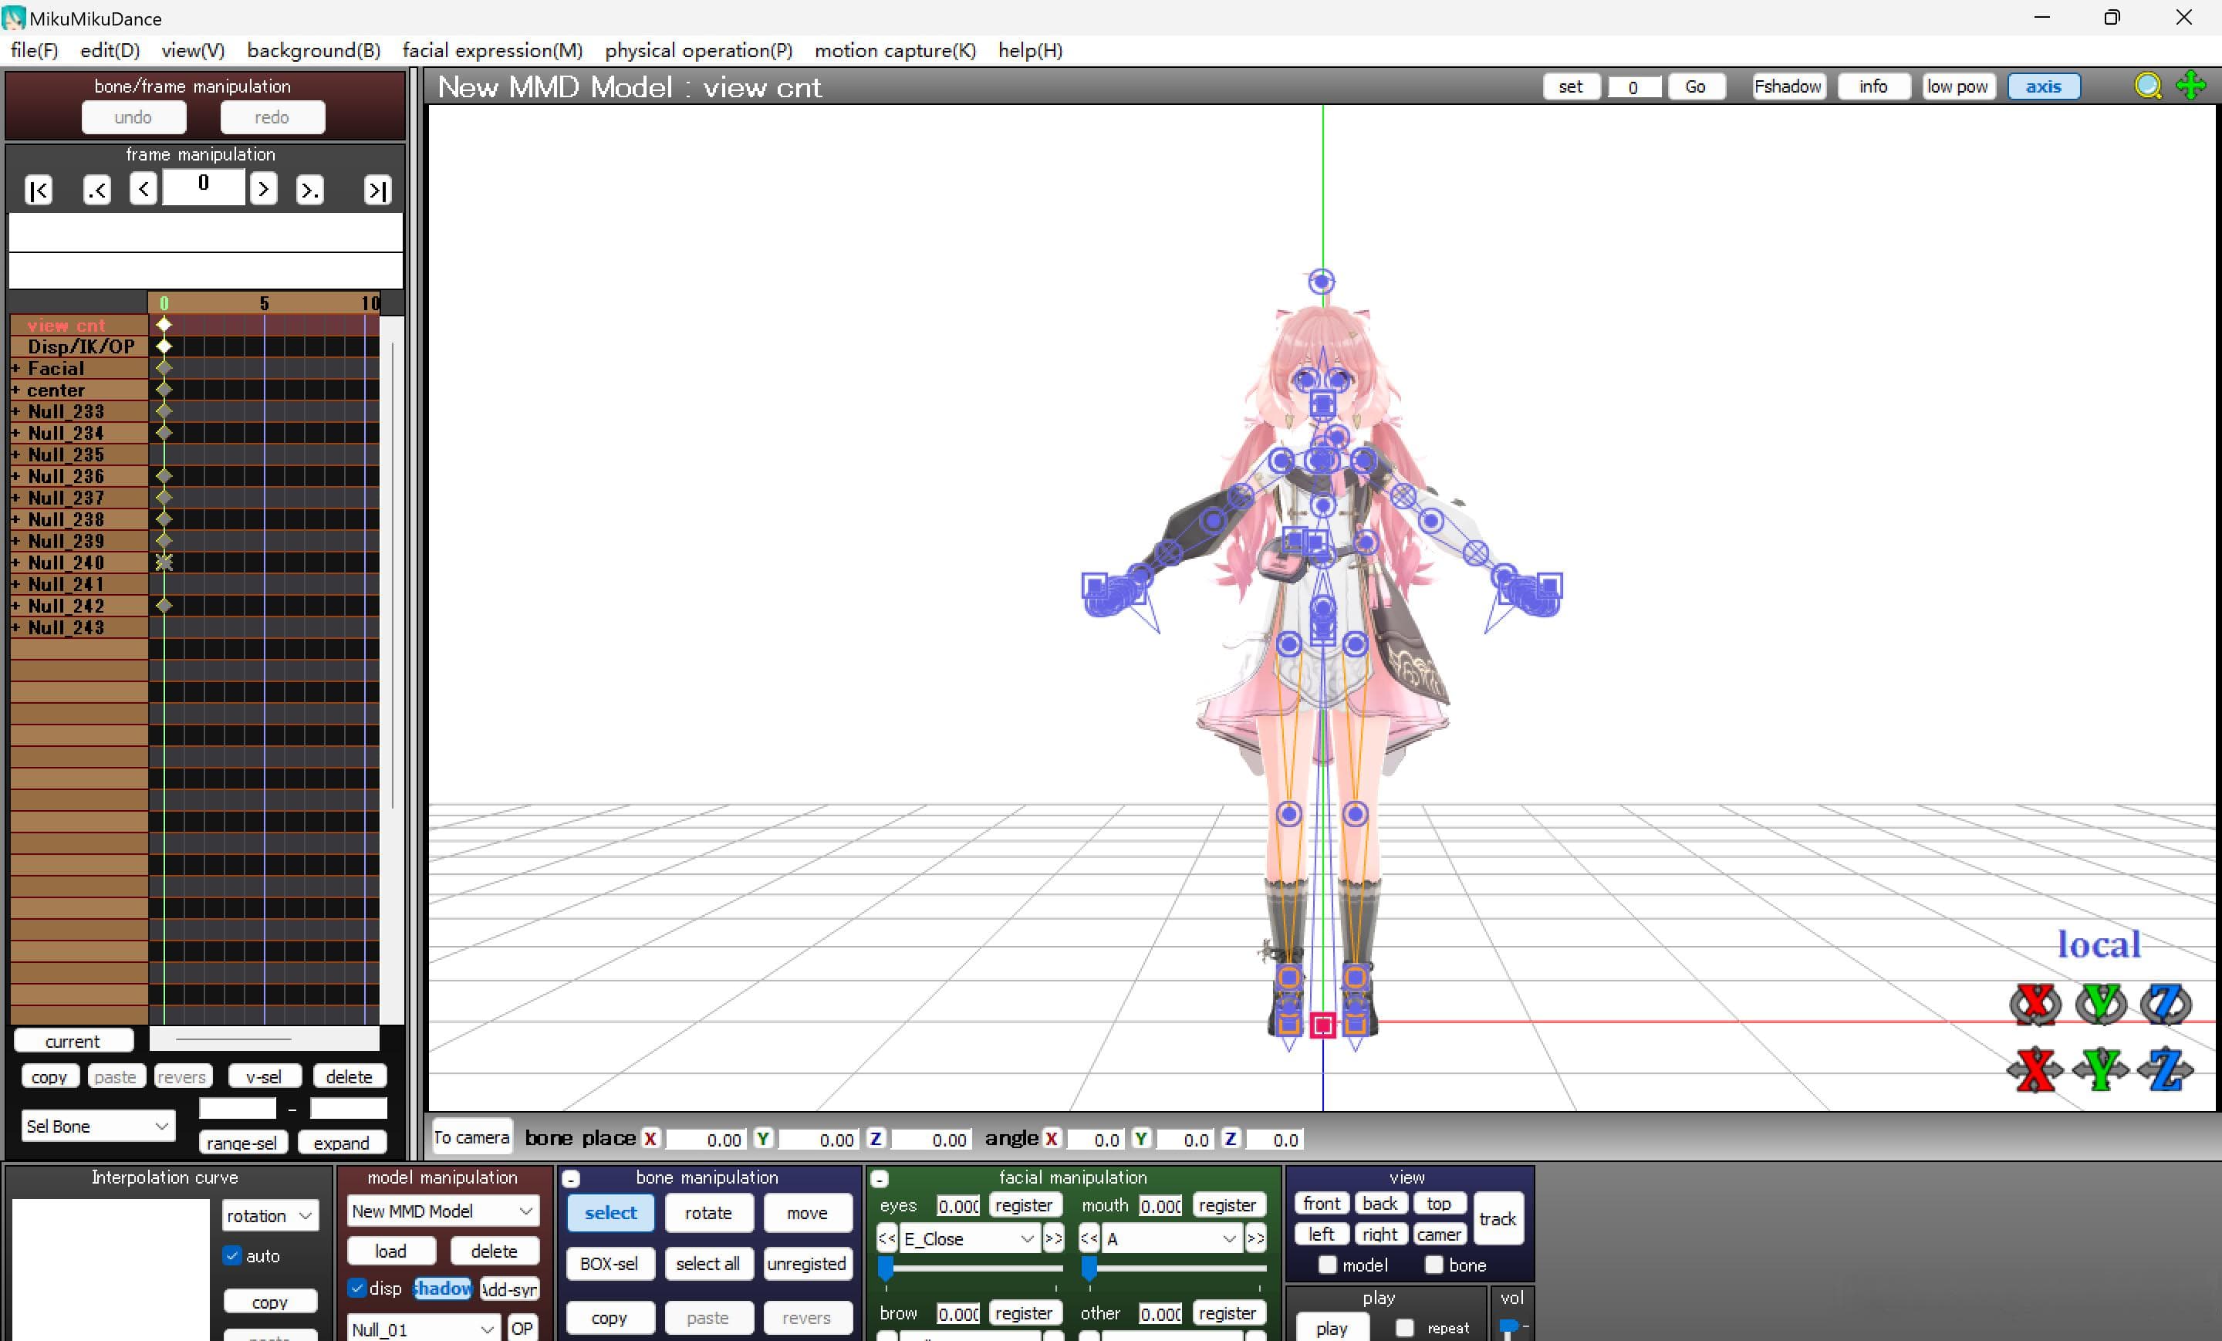The width and height of the screenshot is (2222, 1341).
Task: Click the red X move axis icon
Action: (2035, 1070)
